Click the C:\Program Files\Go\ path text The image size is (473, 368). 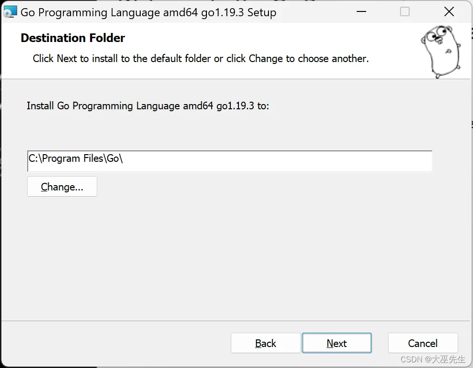coord(75,158)
